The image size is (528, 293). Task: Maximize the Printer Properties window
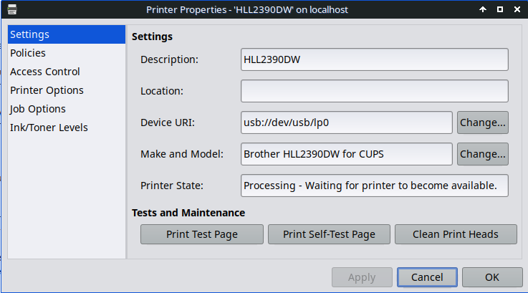tap(500, 9)
